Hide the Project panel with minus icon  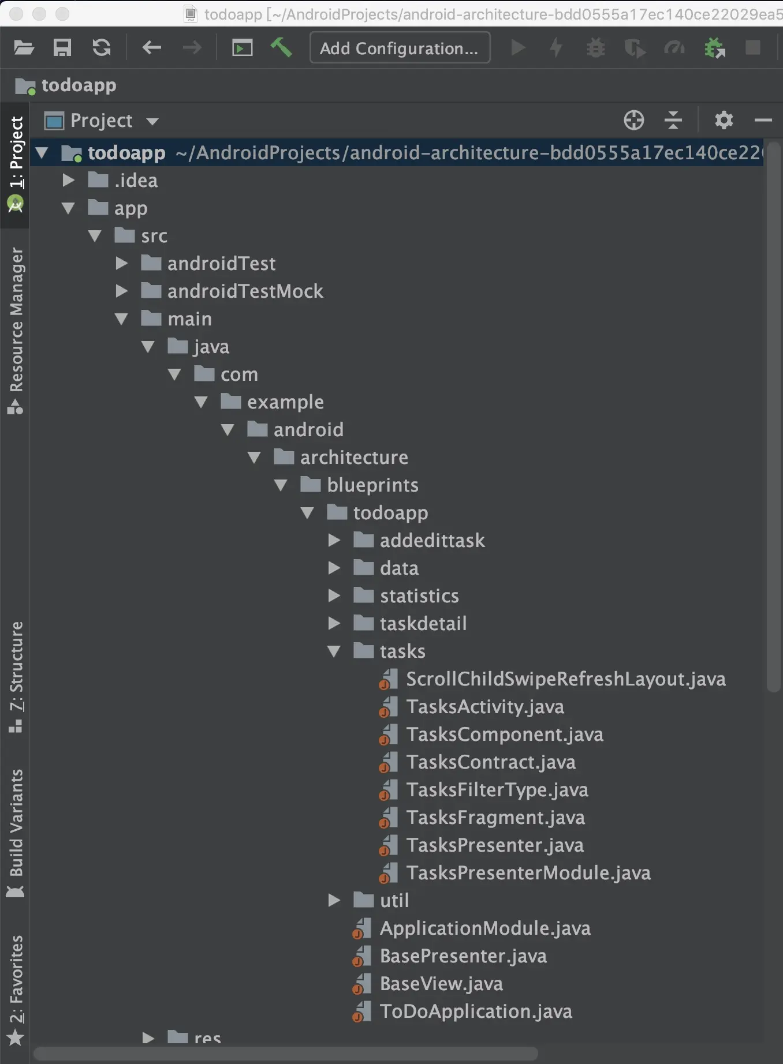(x=763, y=120)
